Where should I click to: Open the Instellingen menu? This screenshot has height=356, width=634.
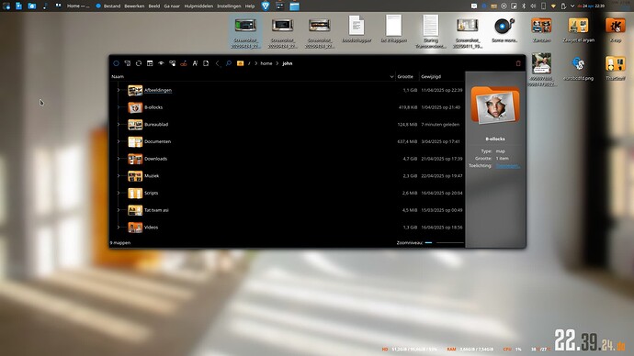click(x=229, y=6)
